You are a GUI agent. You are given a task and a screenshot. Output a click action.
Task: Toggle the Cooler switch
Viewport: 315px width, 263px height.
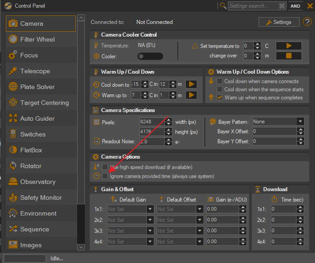click(x=150, y=56)
